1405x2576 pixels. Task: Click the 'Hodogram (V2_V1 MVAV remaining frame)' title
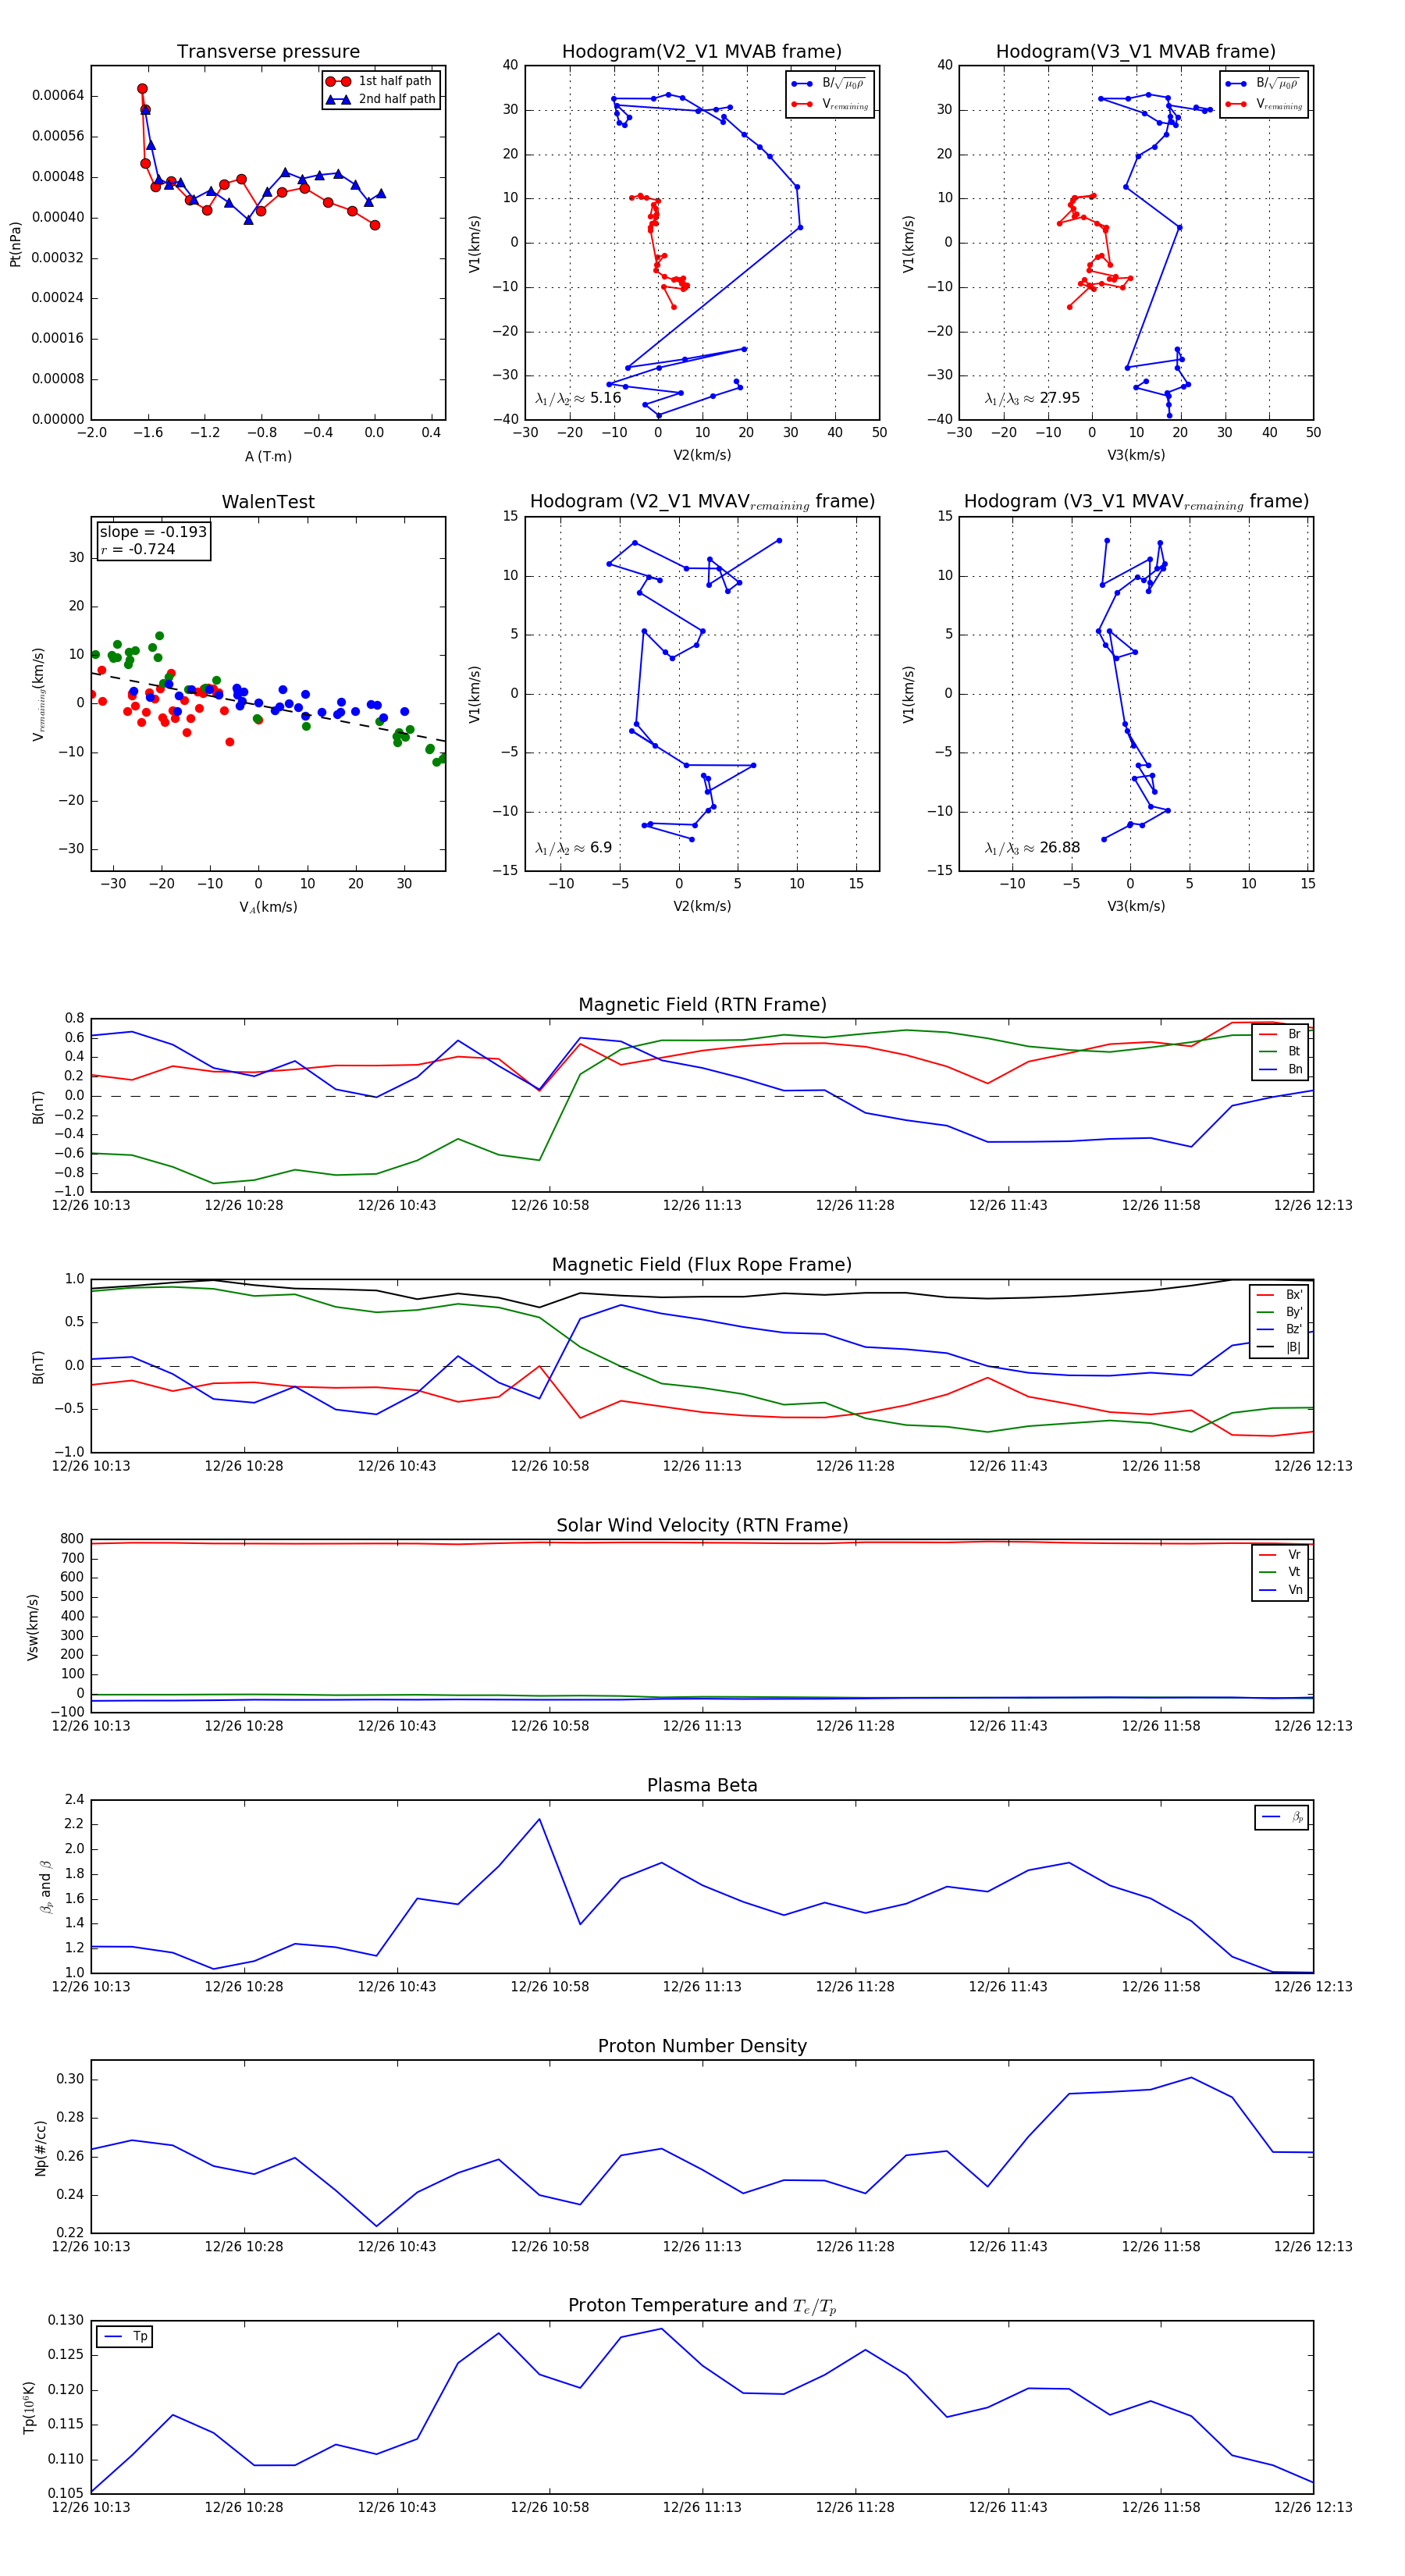click(702, 502)
